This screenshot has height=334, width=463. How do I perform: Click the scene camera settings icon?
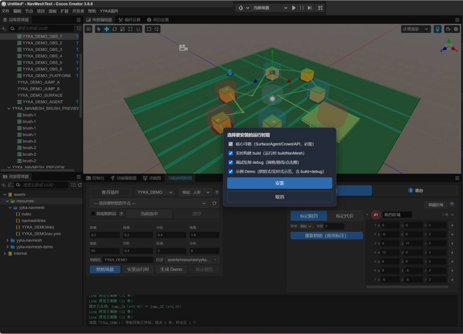click(448, 29)
